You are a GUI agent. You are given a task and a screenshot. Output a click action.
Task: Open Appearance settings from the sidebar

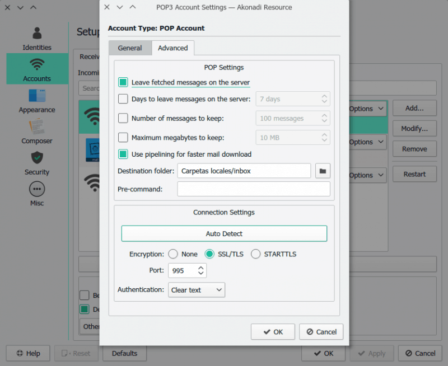pos(36,101)
